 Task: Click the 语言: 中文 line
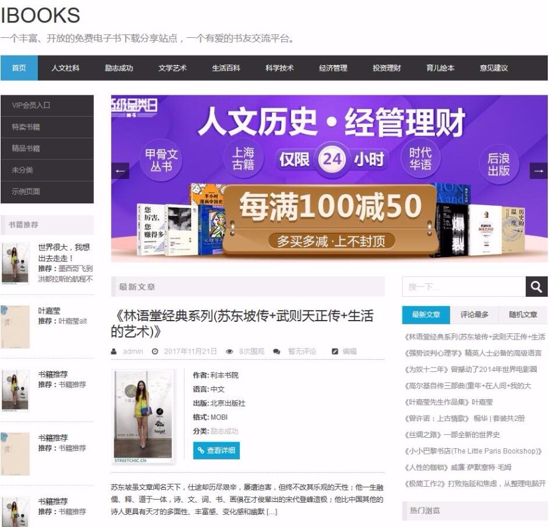[209, 389]
